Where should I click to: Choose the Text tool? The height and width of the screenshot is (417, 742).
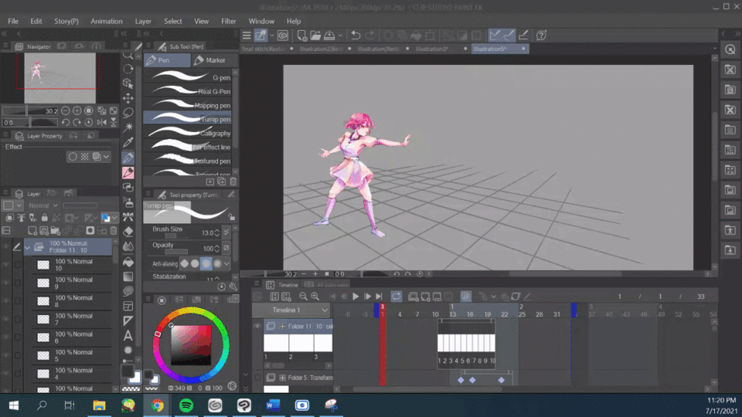click(128, 336)
